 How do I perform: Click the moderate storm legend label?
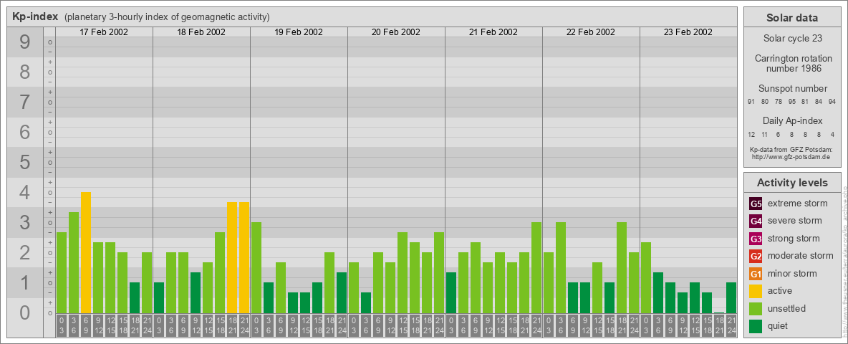click(801, 256)
